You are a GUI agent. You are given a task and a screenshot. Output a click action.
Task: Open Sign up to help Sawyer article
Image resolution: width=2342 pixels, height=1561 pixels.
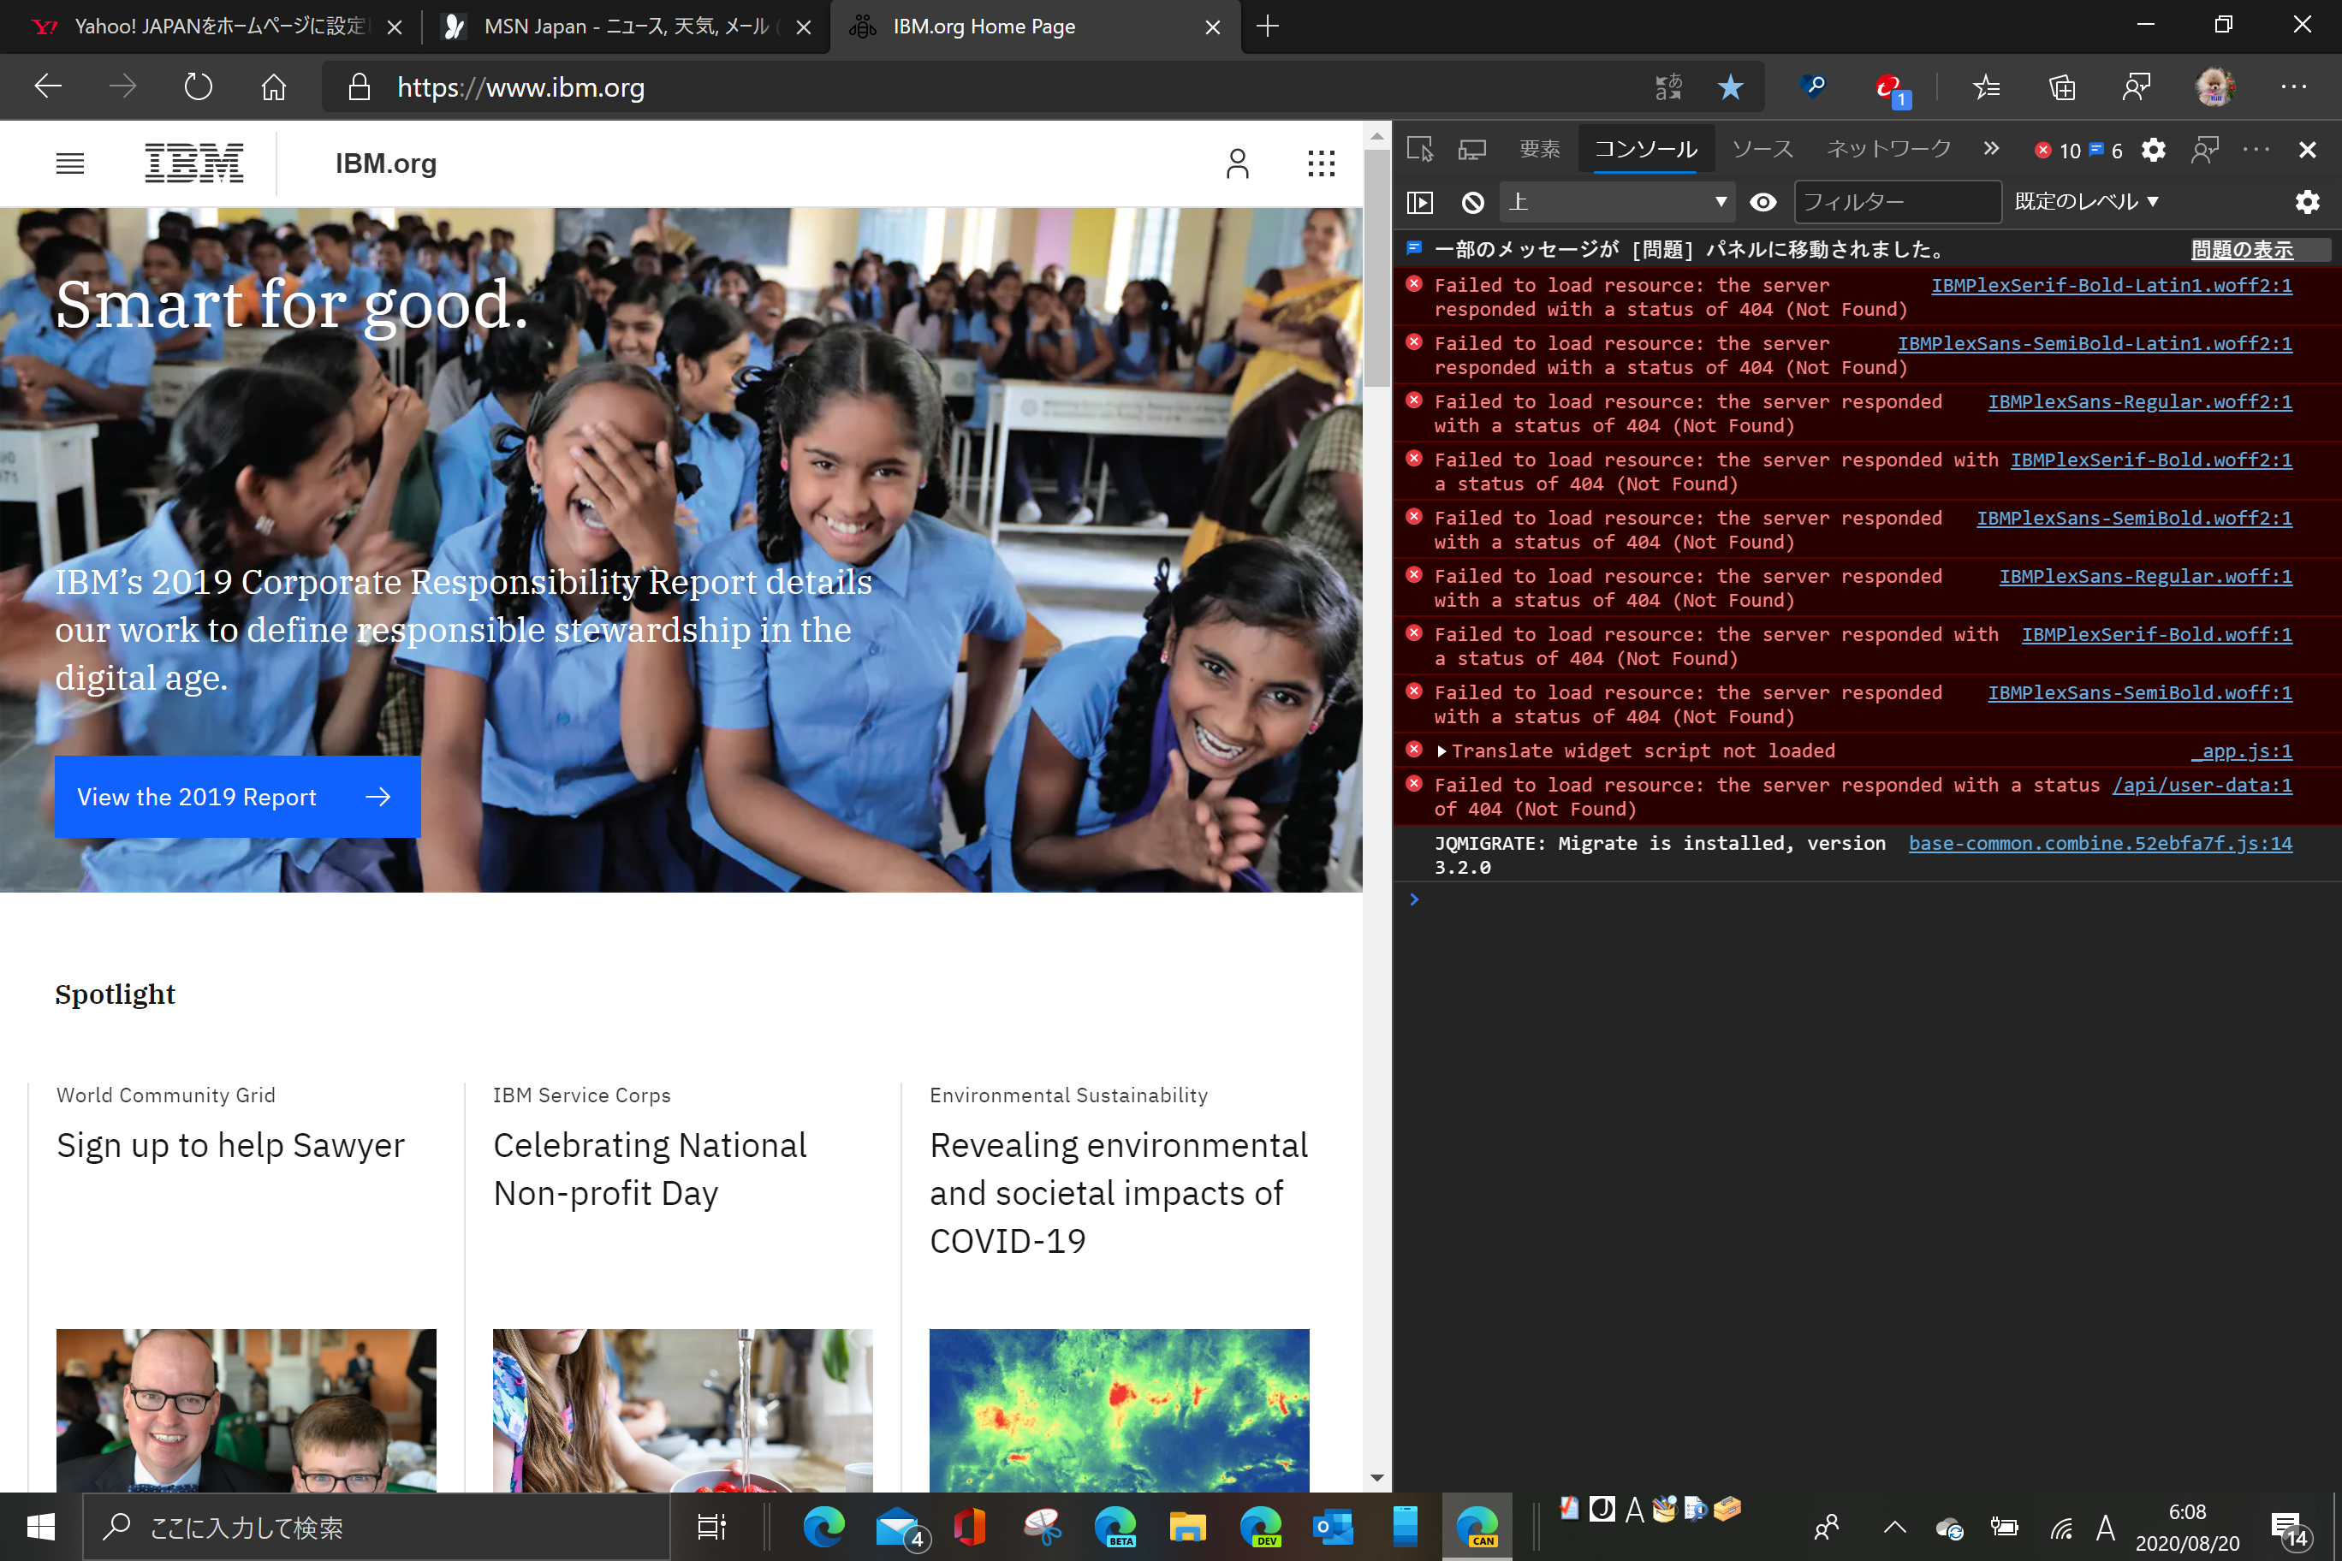coord(230,1145)
